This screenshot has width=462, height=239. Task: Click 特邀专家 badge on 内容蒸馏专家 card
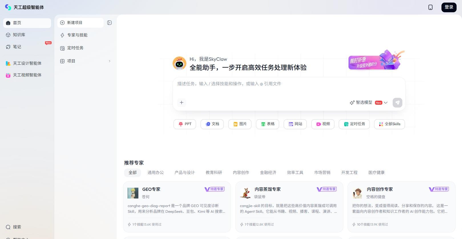pos(326,189)
